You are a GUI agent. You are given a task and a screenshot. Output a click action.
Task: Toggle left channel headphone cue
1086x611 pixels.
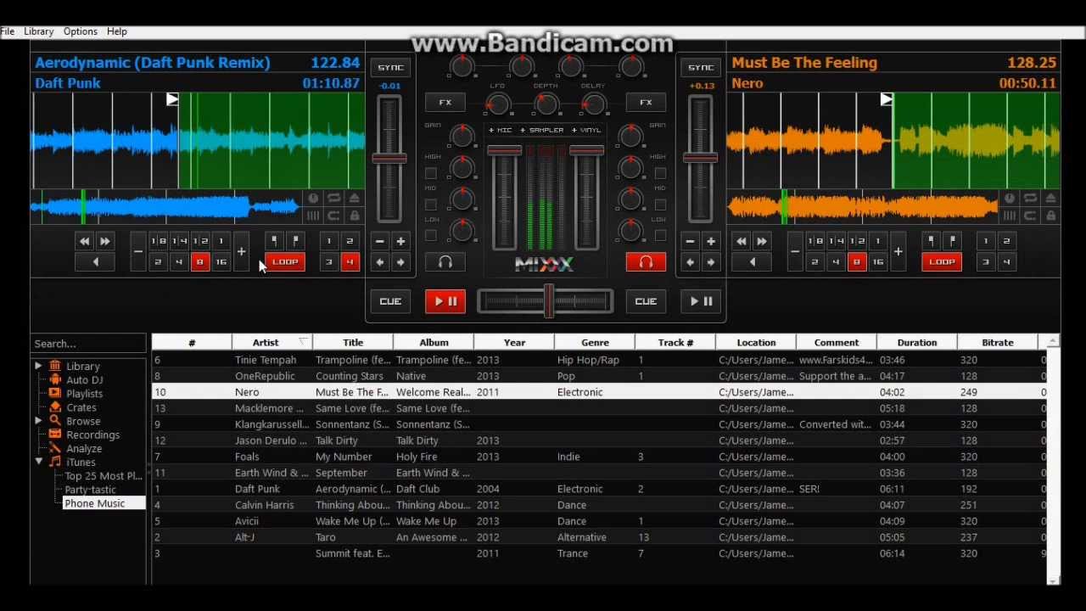point(445,262)
